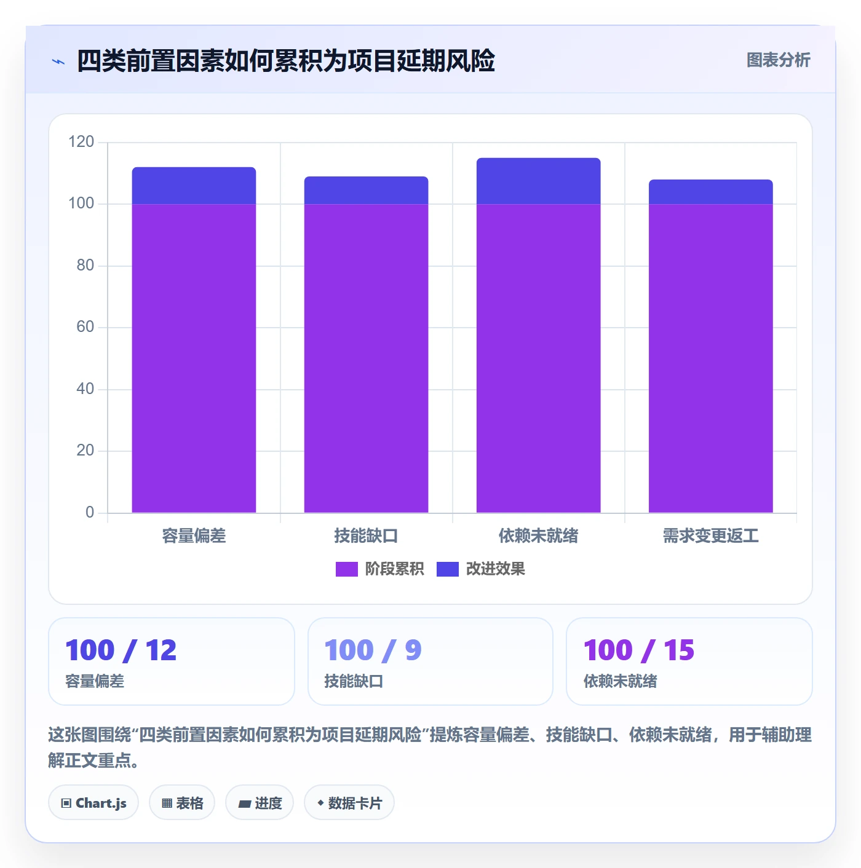The width and height of the screenshot is (861, 868).
Task: Toggle the 阶段累积 legend swatch
Action: click(346, 569)
